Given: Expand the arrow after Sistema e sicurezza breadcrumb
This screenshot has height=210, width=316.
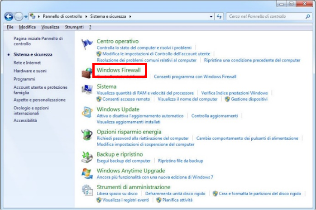Looking at the screenshot, I should coord(130,17).
